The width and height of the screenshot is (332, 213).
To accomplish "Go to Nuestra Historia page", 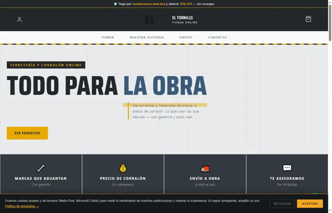I will coord(147,37).
